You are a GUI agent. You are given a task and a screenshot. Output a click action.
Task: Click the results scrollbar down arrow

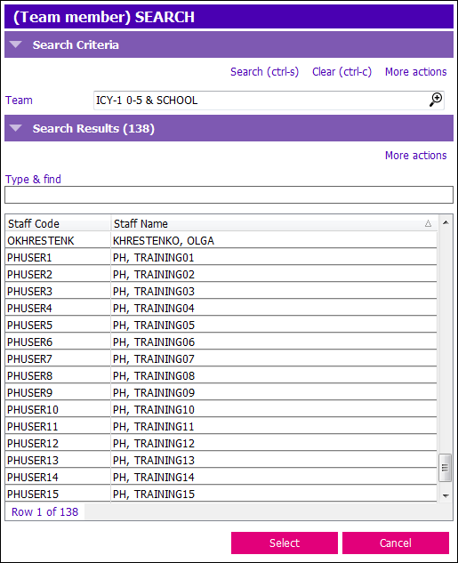click(x=446, y=496)
